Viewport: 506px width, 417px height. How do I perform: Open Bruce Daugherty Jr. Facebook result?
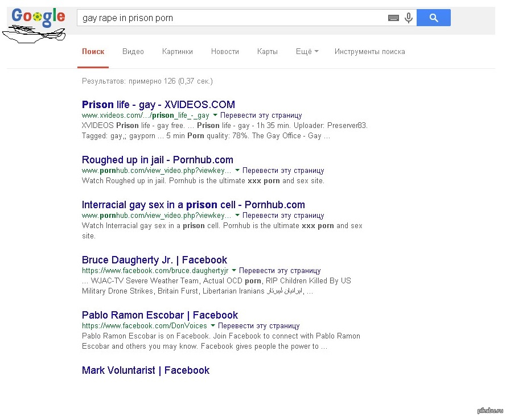155,260
